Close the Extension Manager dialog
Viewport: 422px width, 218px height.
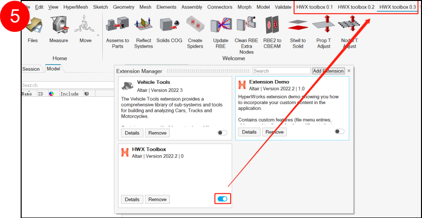click(x=349, y=71)
